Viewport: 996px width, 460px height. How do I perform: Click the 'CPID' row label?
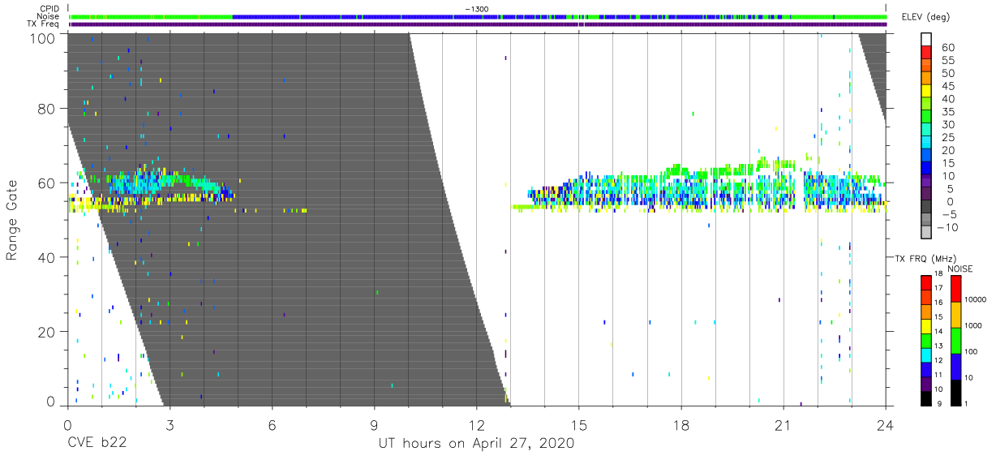click(51, 8)
